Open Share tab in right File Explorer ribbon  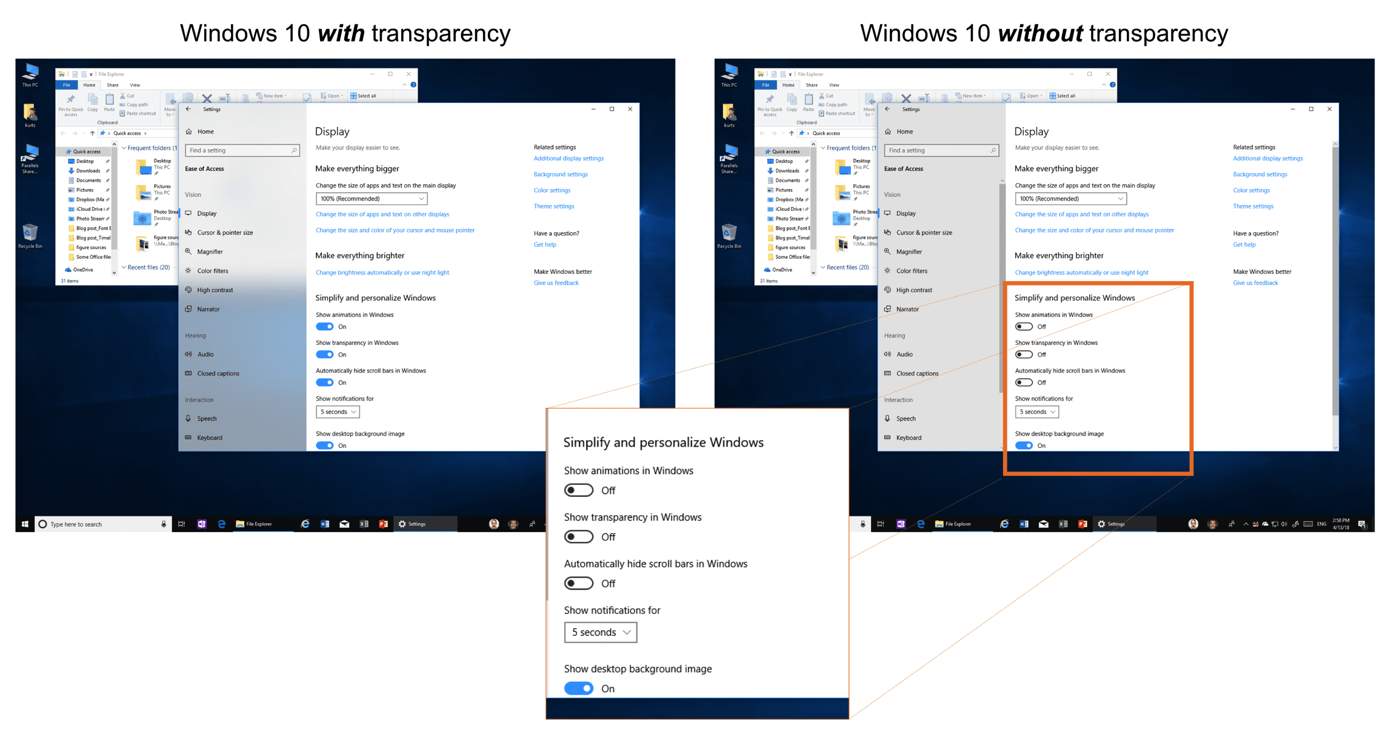[812, 85]
